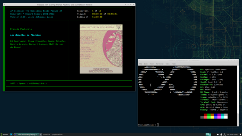
Task: Click the total duration '00:55:54'
Action: click(112, 14)
